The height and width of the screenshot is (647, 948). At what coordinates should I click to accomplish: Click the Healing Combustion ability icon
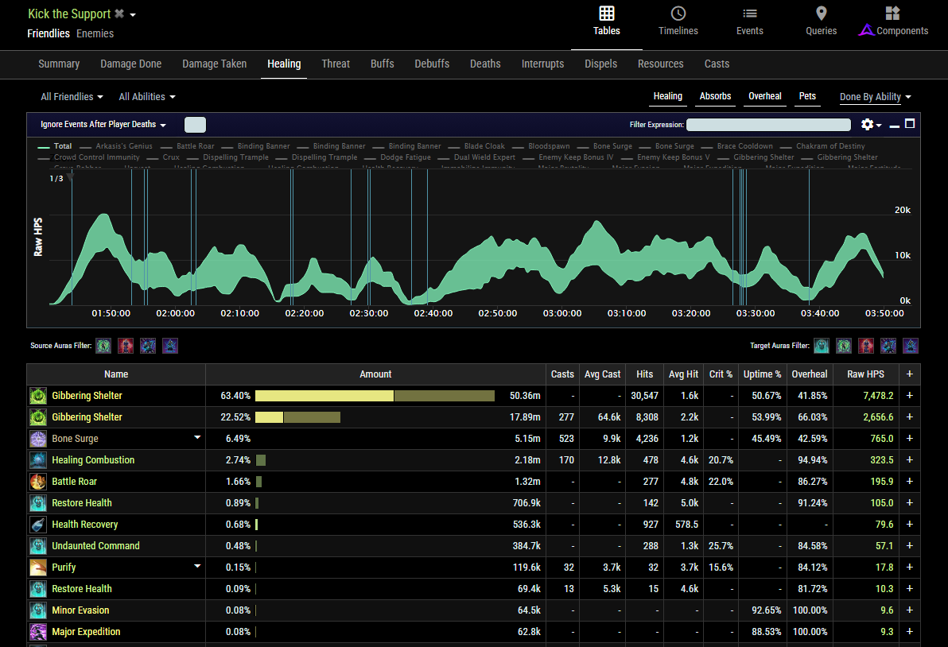coord(38,459)
